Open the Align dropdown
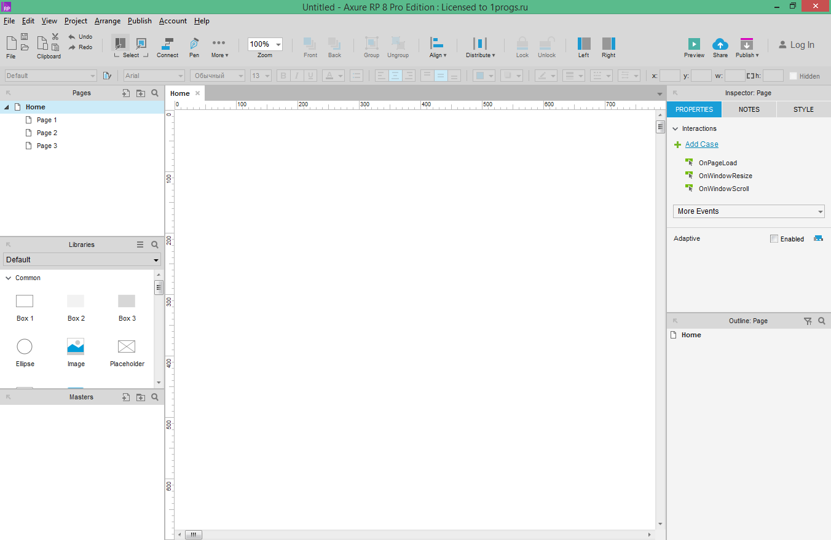 [x=438, y=47]
